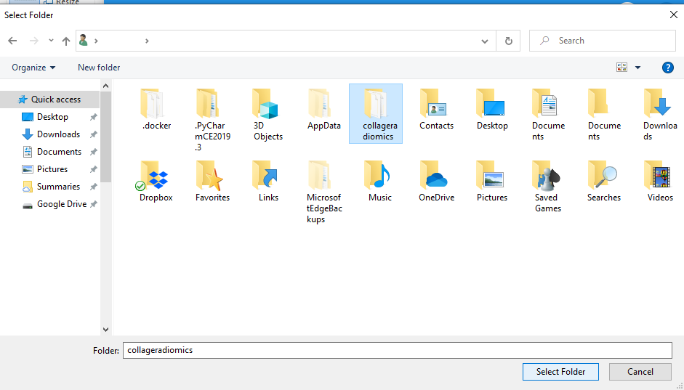Select the Music folder icon
Screen dimensions: 684x390
pyautogui.click(x=379, y=176)
